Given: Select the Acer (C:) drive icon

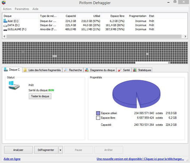Looking at the screenshot, I should 5,21.
